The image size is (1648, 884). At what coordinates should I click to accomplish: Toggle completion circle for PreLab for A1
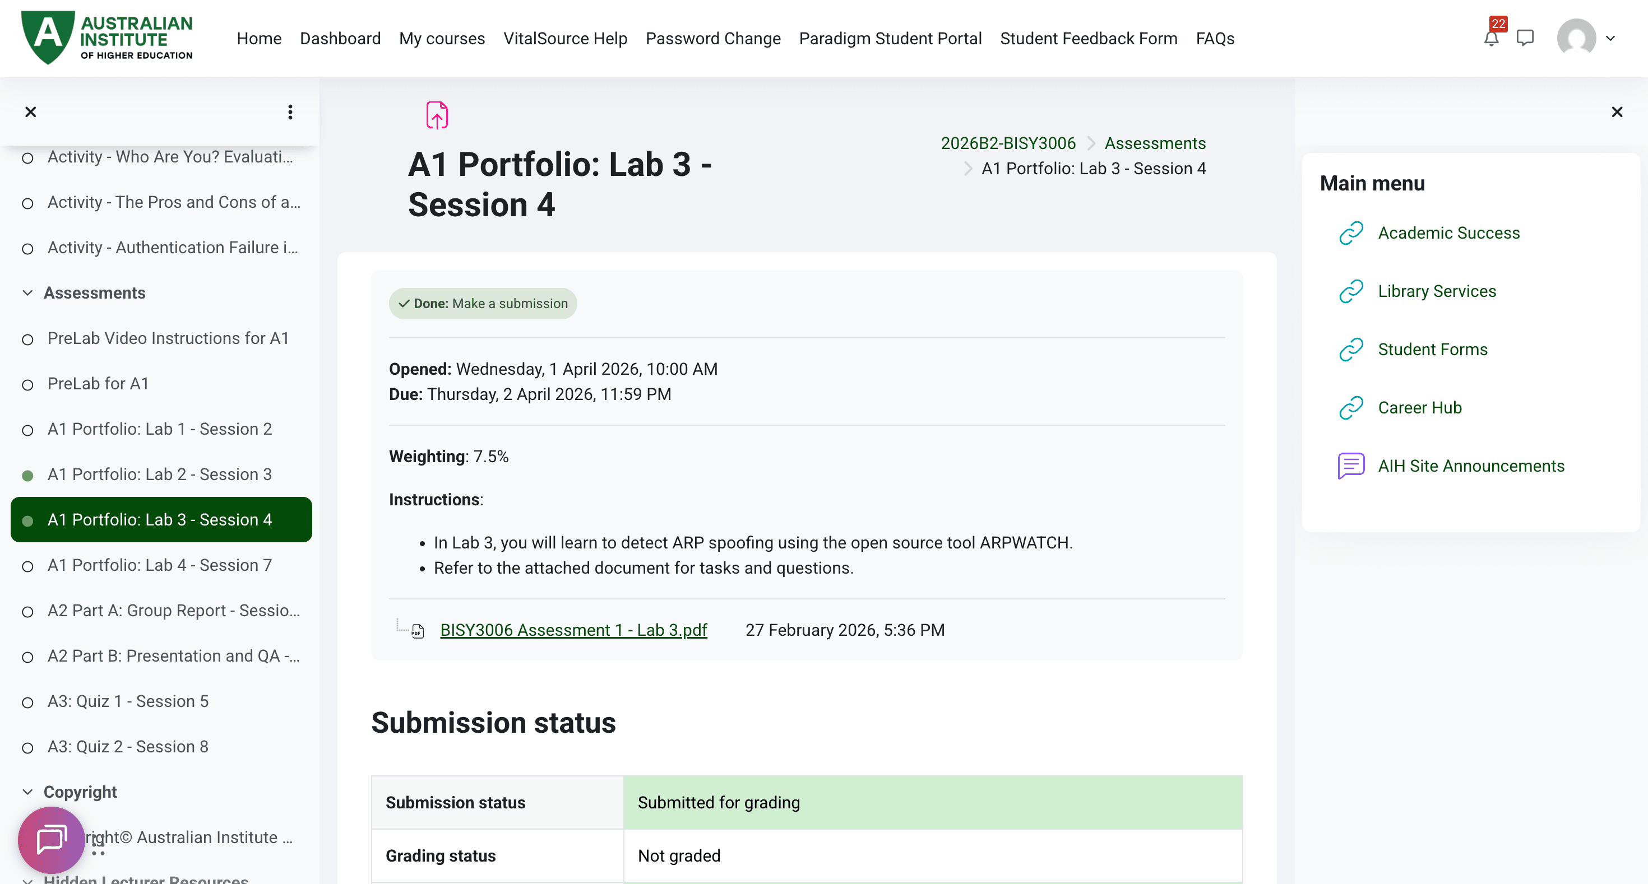27,385
